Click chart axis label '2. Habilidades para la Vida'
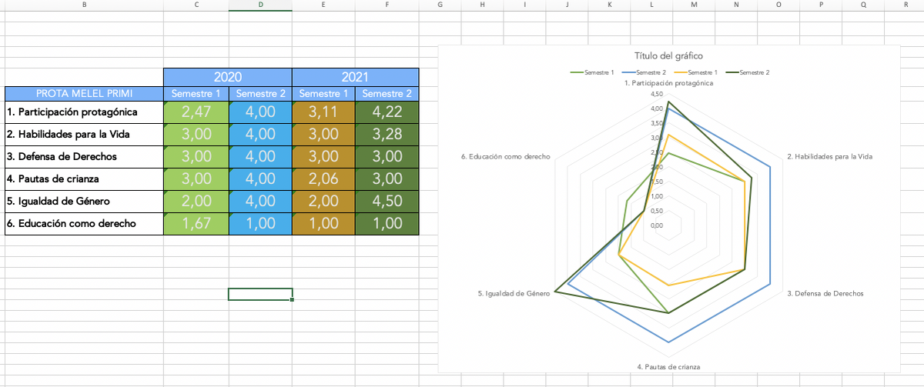 tap(829, 156)
